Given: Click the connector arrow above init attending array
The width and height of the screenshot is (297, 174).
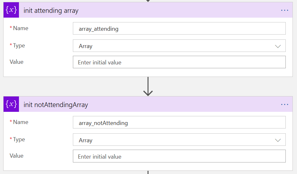Looking at the screenshot, I should click(x=148, y=1).
